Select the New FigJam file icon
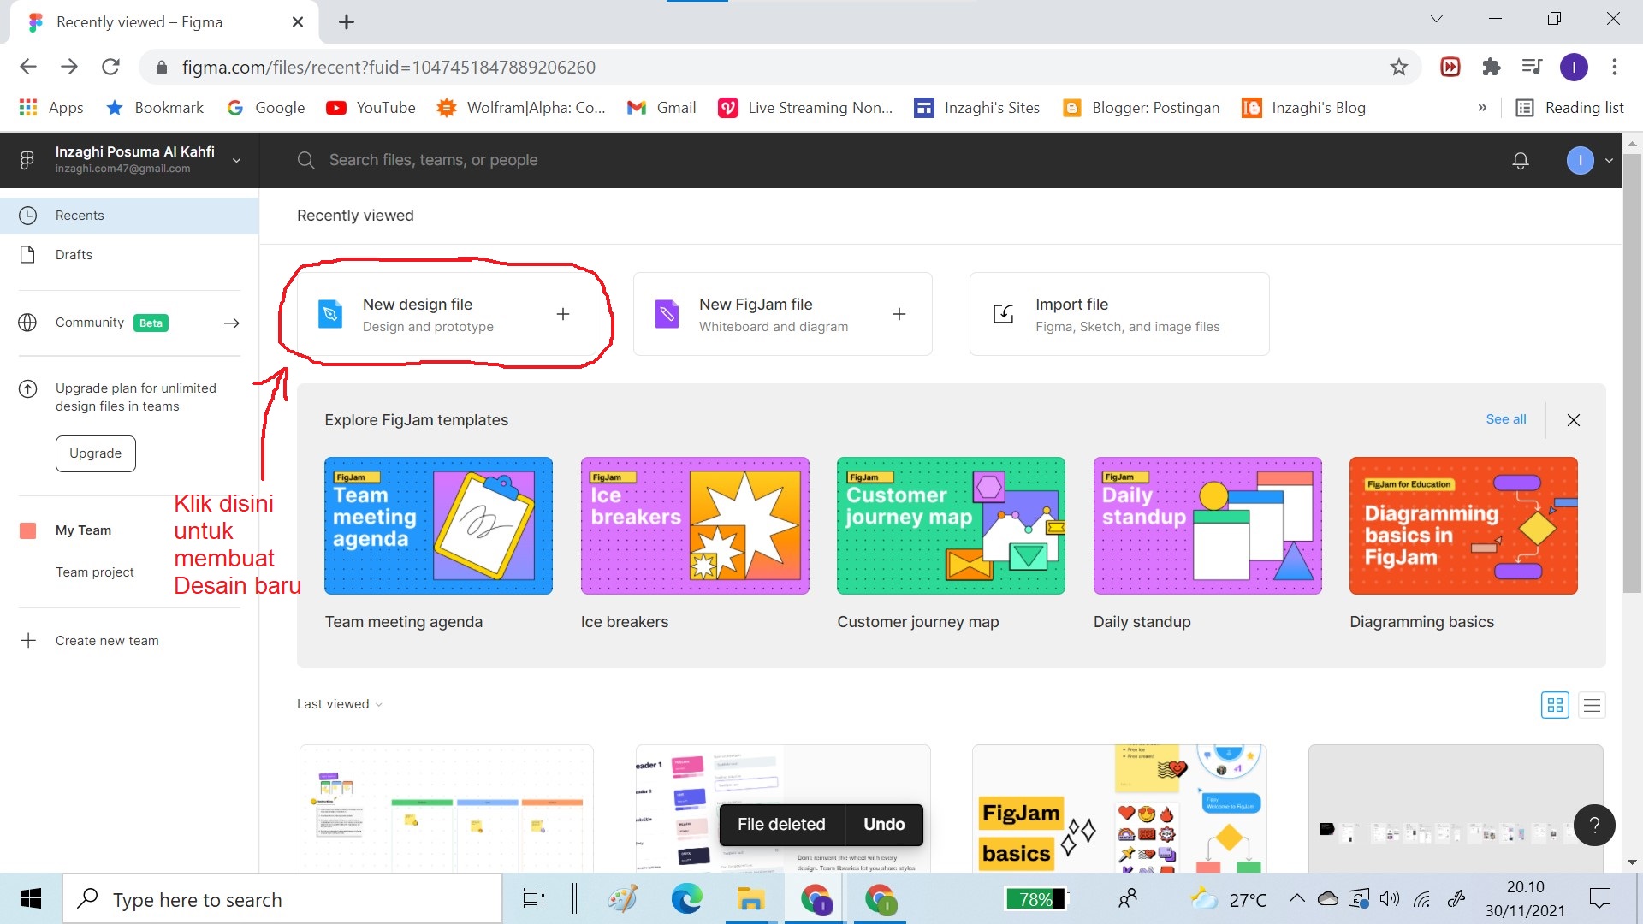 (x=666, y=313)
